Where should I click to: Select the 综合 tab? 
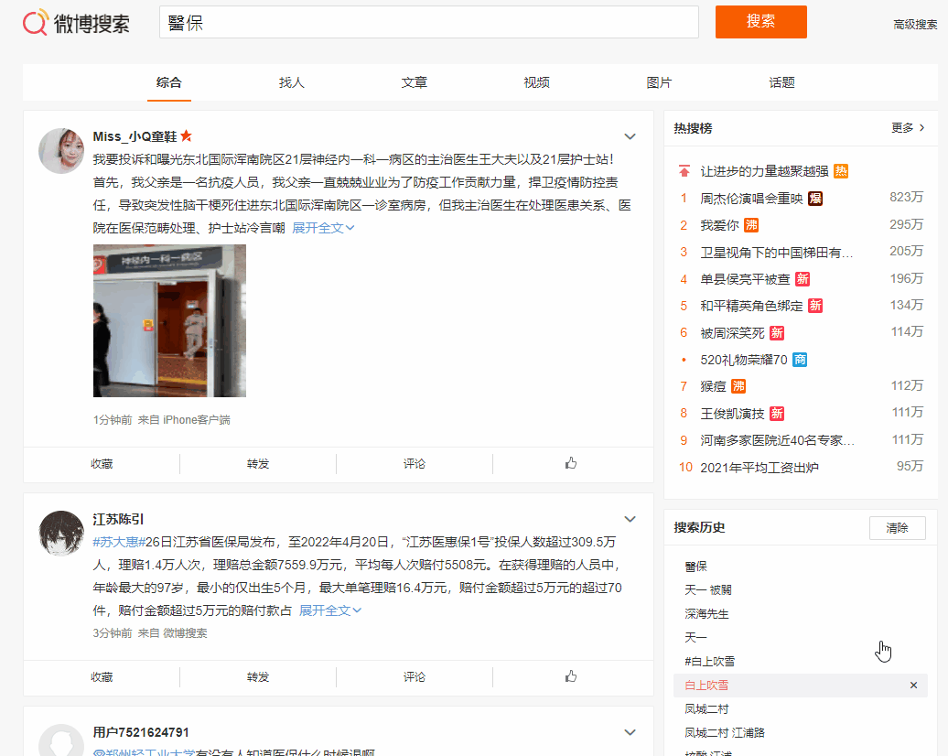coord(168,83)
